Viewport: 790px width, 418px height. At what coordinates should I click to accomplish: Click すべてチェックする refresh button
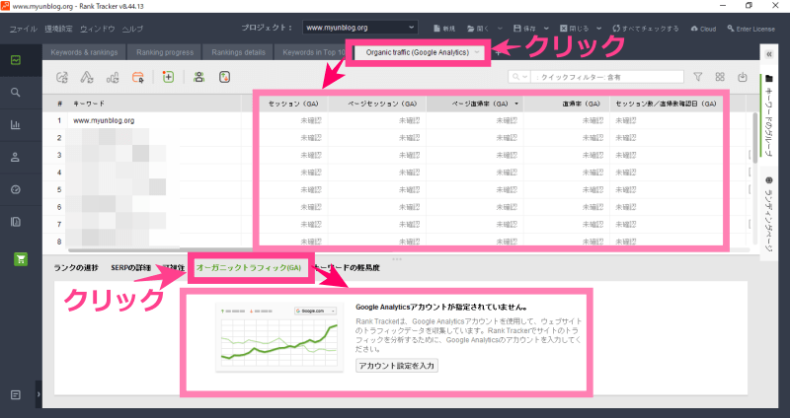[x=646, y=29]
